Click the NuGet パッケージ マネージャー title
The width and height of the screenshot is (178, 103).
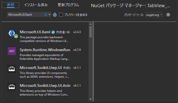[130, 6]
